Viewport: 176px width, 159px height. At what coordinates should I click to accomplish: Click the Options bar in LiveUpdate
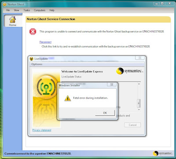[x=87, y=64]
